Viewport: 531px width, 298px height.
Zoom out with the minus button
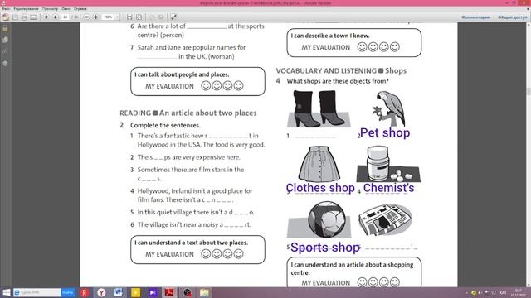86,17
